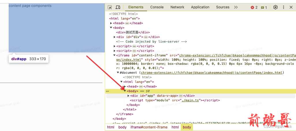This screenshot has height=131, width=296.
Task: Collapse the iframe's html lang="en" node
Action: (121, 82)
